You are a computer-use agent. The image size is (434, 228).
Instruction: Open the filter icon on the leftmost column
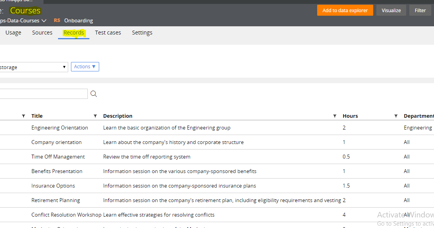pos(23,116)
